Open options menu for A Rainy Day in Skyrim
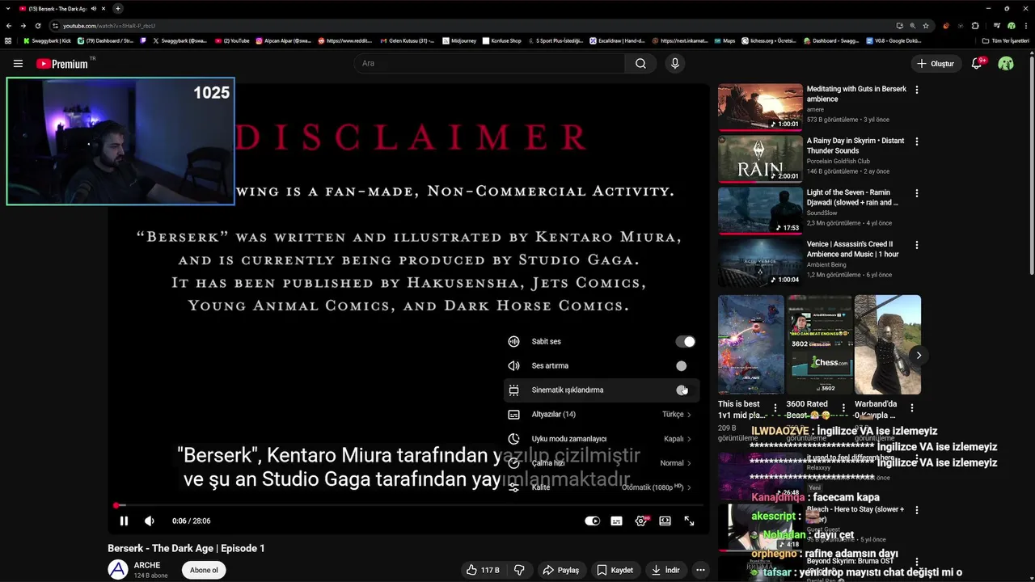 coord(916,141)
